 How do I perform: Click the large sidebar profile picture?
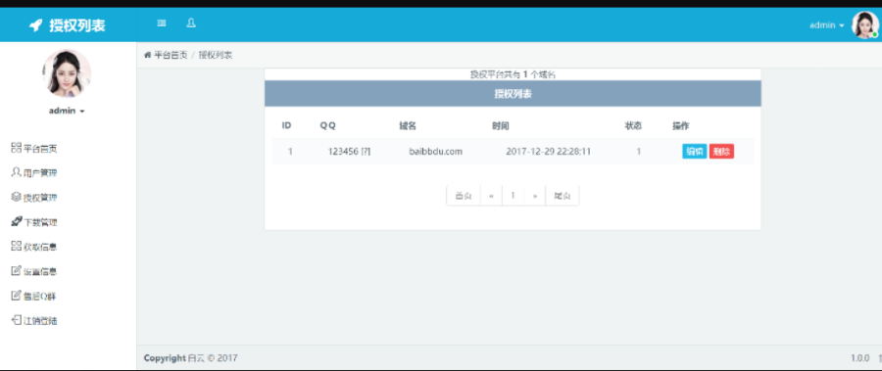point(67,73)
